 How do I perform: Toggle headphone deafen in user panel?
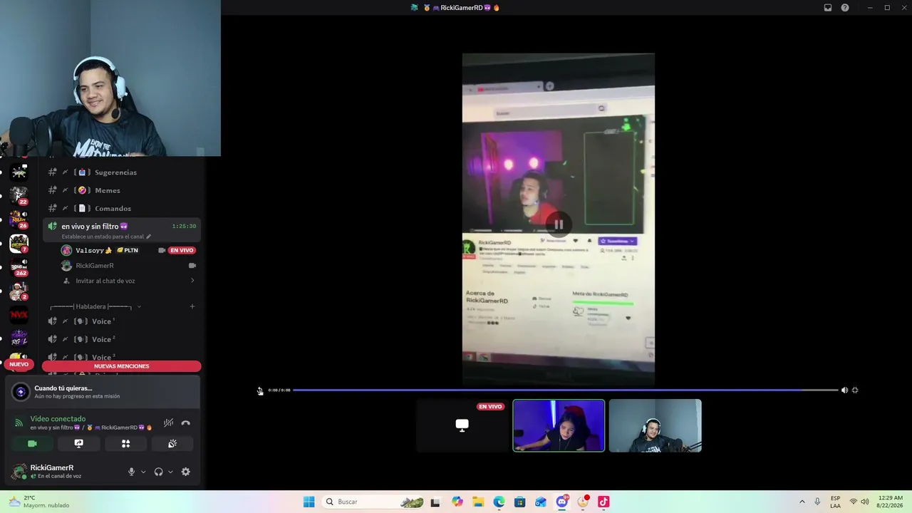coord(159,472)
